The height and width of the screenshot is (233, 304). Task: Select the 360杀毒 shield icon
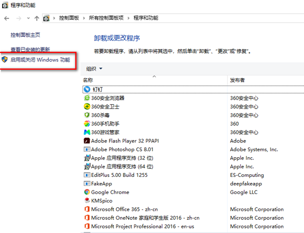tap(87, 115)
